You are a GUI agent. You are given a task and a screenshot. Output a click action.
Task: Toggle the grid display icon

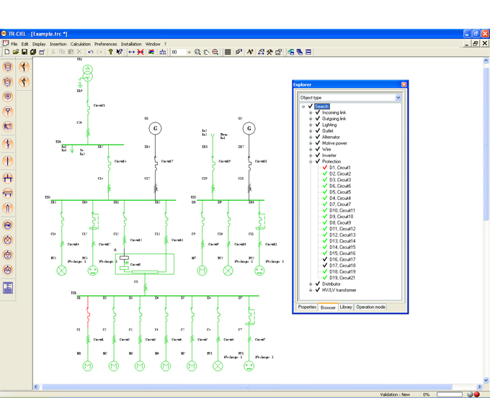[x=228, y=52]
